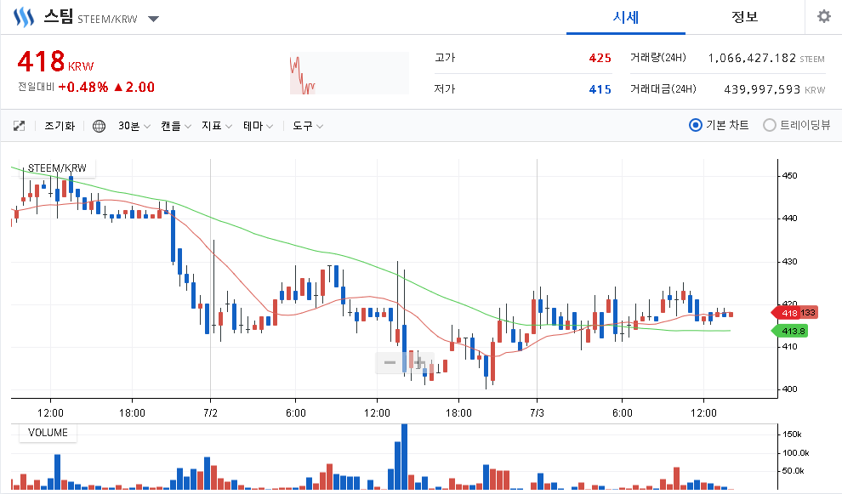
Task: Click the 24H volume 1,066,427.182 value
Action: [752, 58]
